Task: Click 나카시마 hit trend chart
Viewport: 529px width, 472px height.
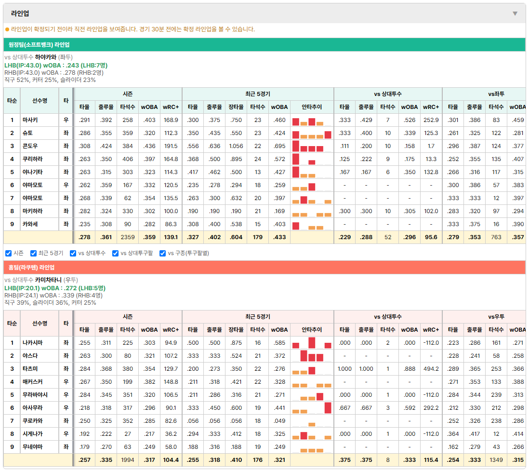Action: (x=312, y=343)
